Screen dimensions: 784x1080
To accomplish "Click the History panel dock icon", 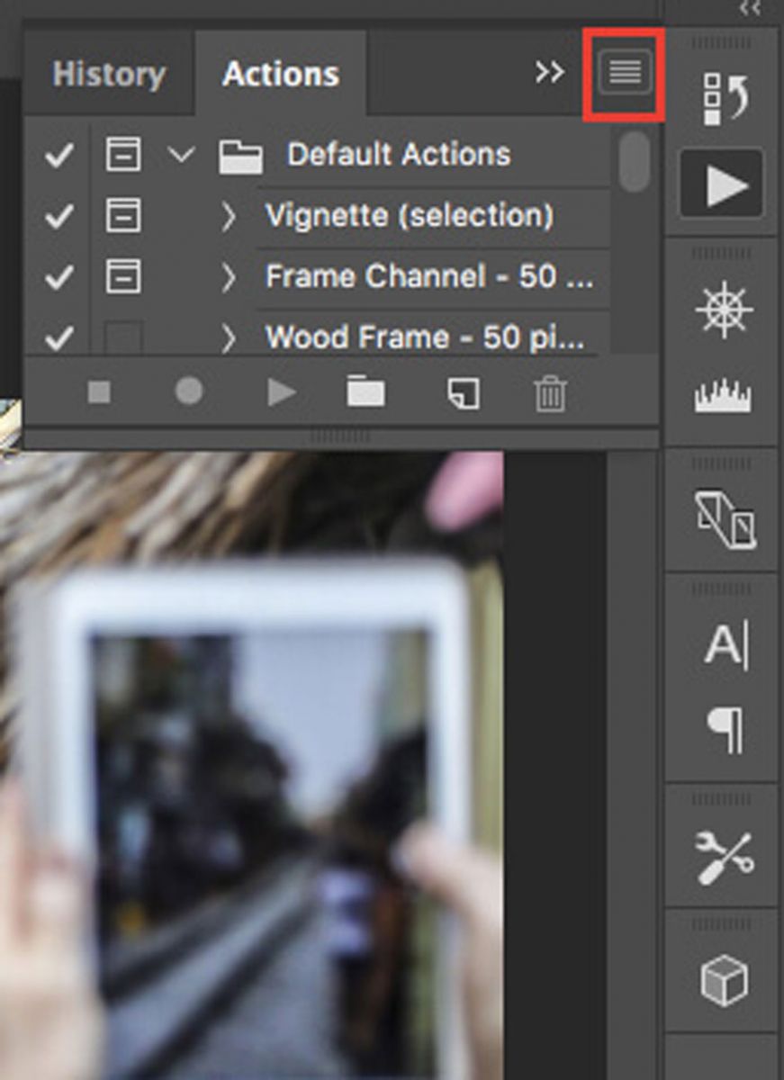I will (x=725, y=98).
